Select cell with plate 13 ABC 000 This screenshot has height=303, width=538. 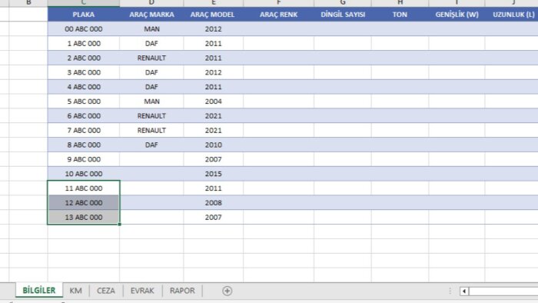(x=83, y=217)
